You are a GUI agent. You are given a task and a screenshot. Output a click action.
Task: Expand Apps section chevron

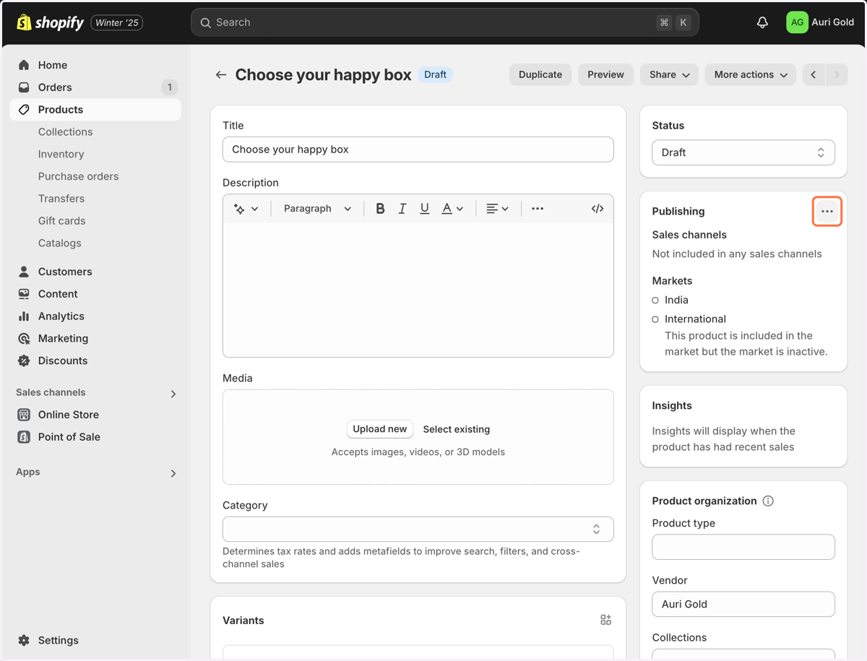click(x=173, y=473)
